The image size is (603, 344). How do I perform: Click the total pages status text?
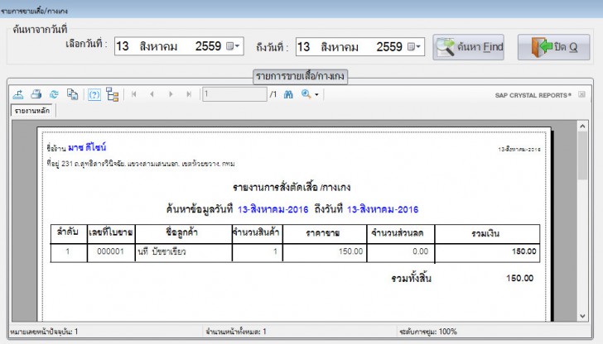click(236, 332)
